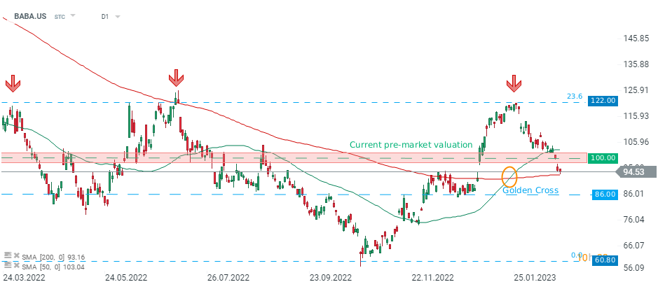Click the BABA.US symbol name
Viewport: 665px width, 289px height.
click(30, 17)
